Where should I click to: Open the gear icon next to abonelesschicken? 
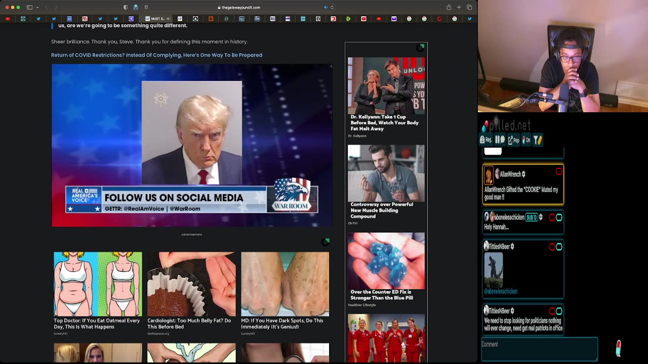pyautogui.click(x=541, y=217)
